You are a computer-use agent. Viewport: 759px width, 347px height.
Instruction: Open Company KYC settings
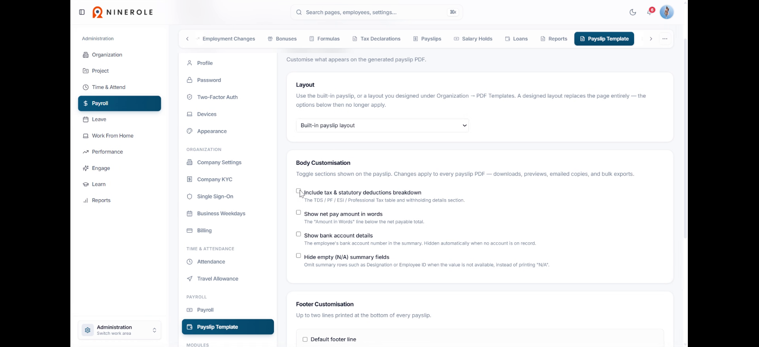228,179
